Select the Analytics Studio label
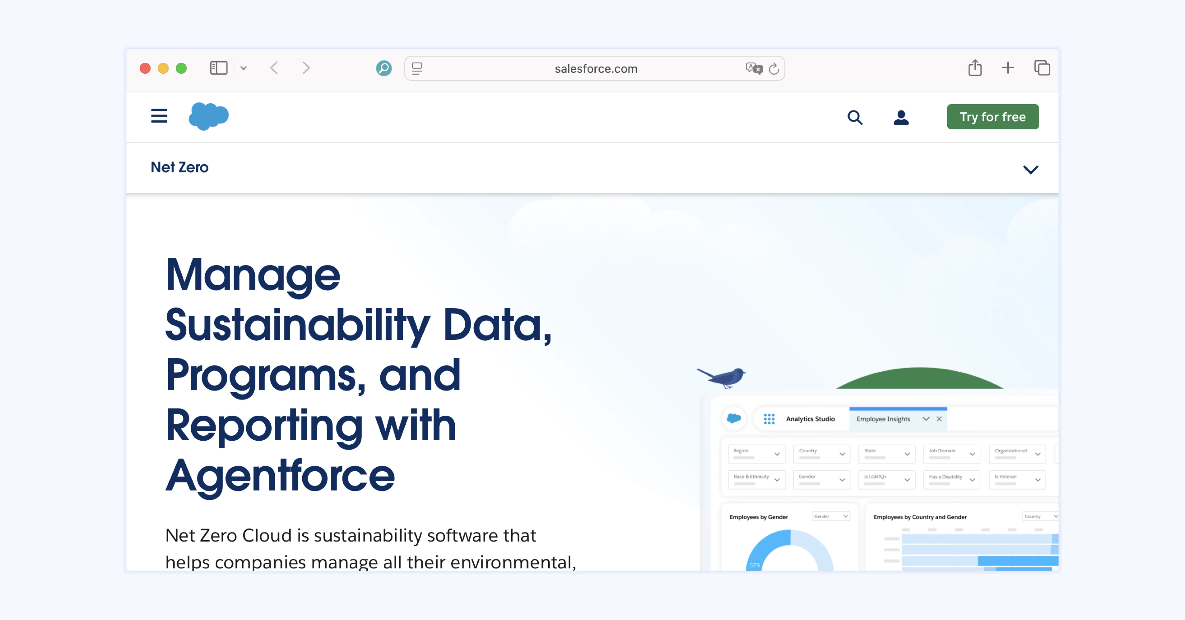Viewport: 1185px width, 620px height. 810,419
